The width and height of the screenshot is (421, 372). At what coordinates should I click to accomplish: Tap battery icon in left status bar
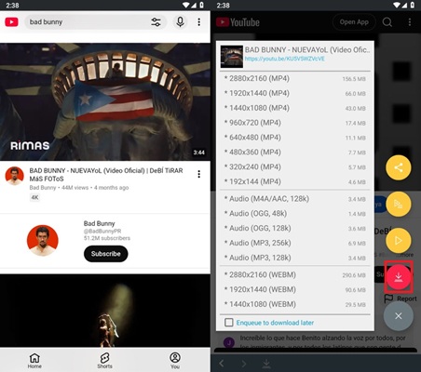(202, 5)
